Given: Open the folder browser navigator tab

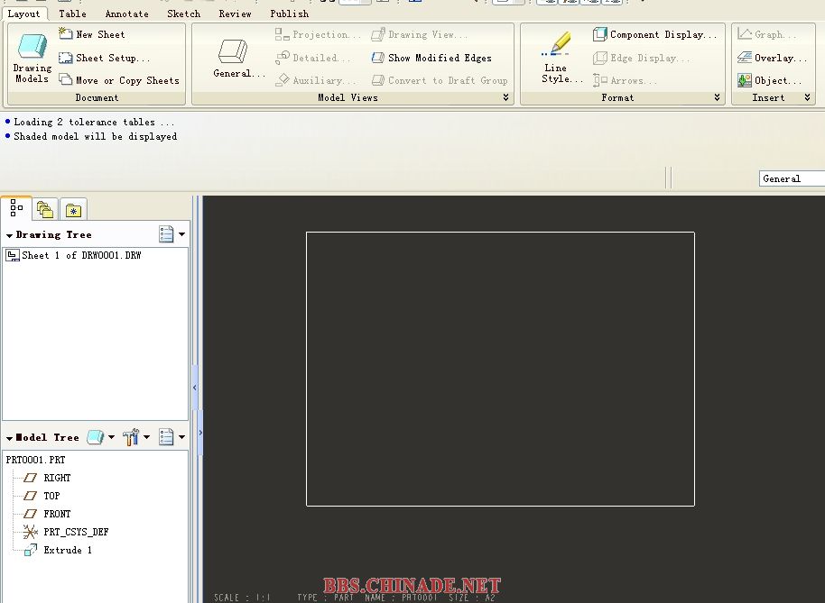Looking at the screenshot, I should [x=45, y=210].
